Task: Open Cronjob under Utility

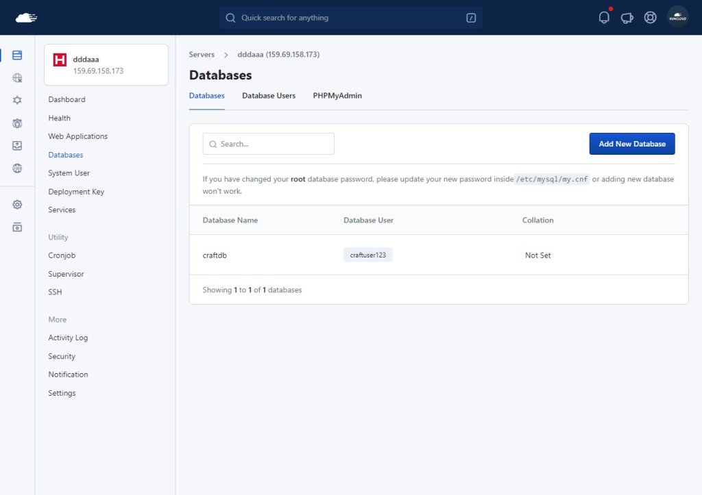Action: click(62, 255)
